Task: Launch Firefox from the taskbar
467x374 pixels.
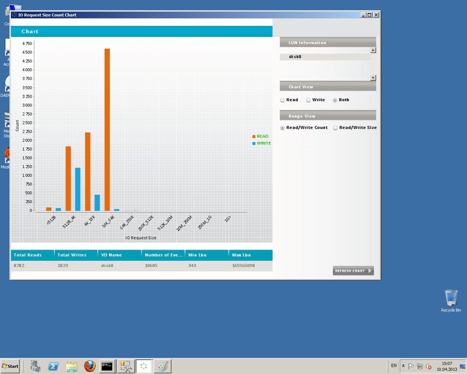Action: [x=90, y=366]
